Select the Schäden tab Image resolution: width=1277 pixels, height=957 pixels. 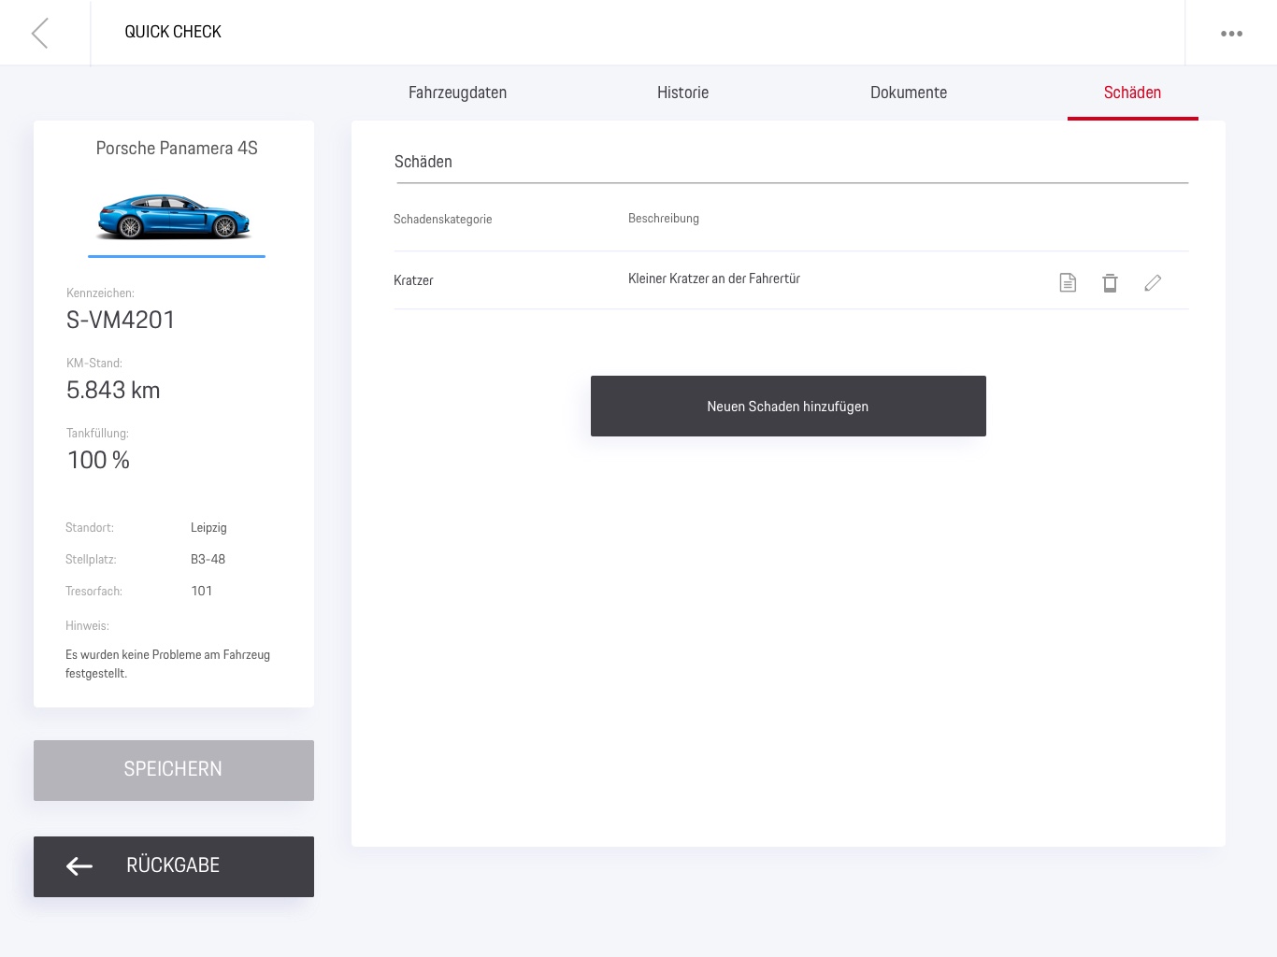1132,93
